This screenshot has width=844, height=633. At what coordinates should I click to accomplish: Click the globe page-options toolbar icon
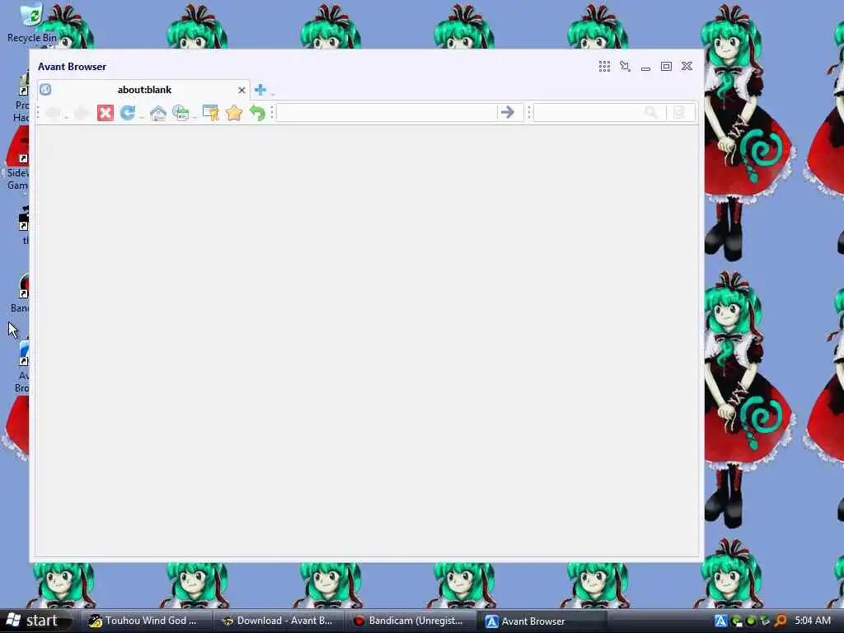point(181,113)
